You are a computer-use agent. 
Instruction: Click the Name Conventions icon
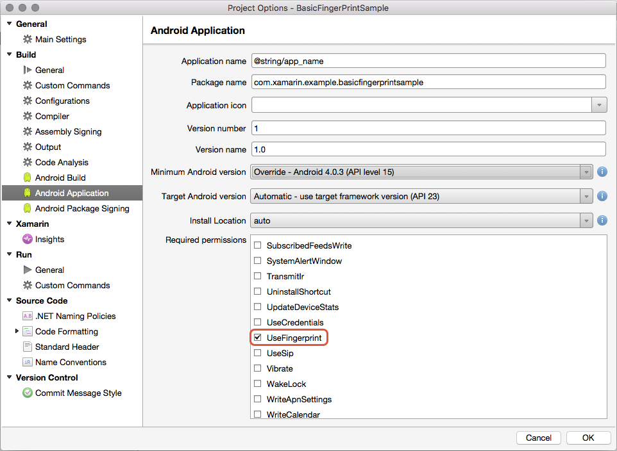point(26,362)
